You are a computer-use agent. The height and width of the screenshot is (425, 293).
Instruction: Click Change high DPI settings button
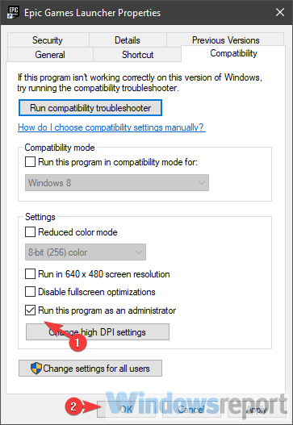(98, 332)
